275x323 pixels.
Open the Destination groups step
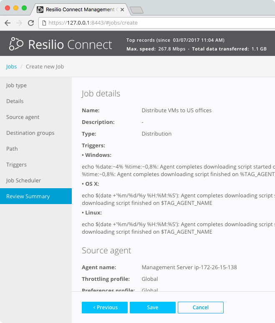point(36,133)
